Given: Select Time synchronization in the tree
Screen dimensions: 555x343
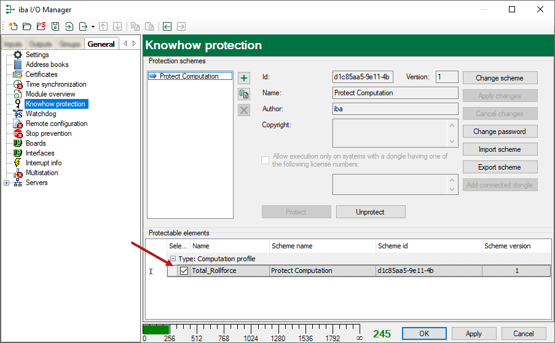Looking at the screenshot, I should tap(56, 84).
